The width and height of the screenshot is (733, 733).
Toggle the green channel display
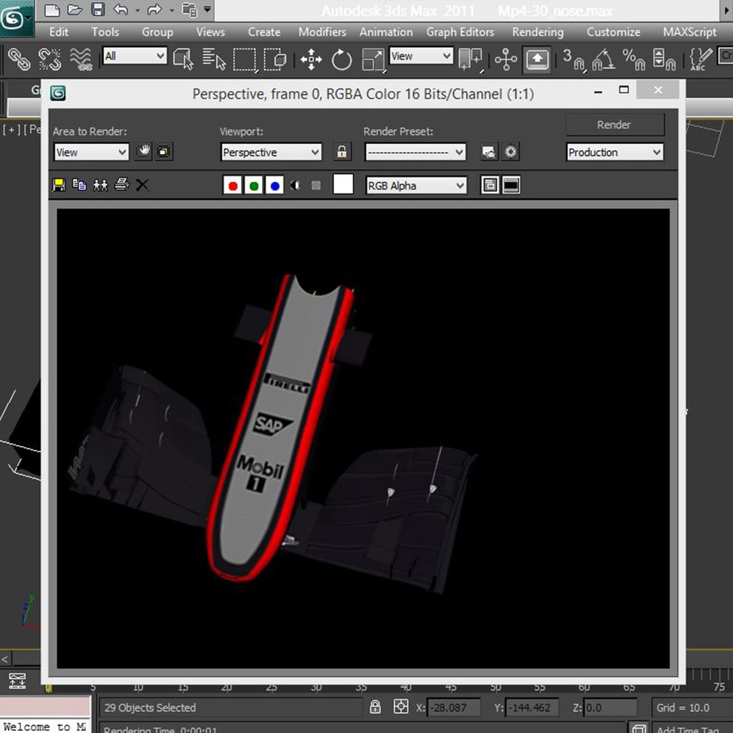coord(253,185)
